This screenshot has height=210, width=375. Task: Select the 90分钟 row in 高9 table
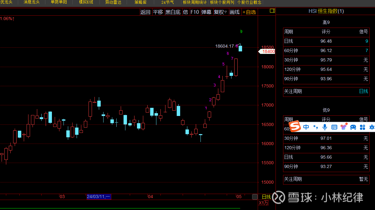pyautogui.click(x=326, y=79)
